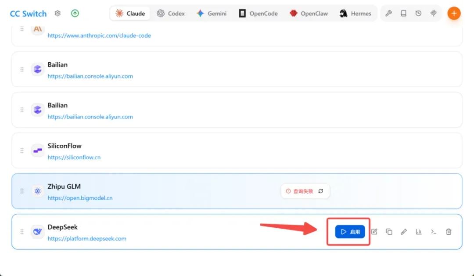Grab the DeepSeek row drag handle
474x276 pixels.
tap(22, 232)
